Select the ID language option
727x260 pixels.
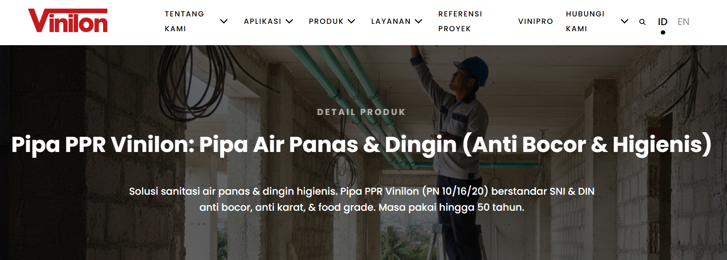(x=662, y=22)
